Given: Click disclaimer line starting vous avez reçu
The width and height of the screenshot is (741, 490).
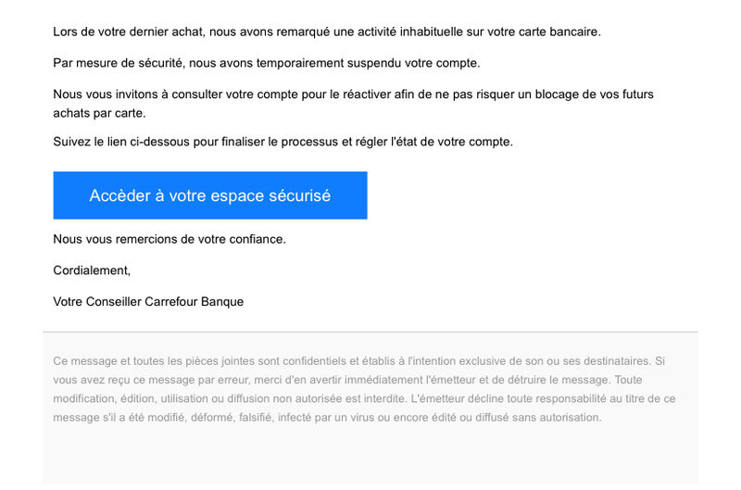Looking at the screenshot, I should pyautogui.click(x=347, y=380).
